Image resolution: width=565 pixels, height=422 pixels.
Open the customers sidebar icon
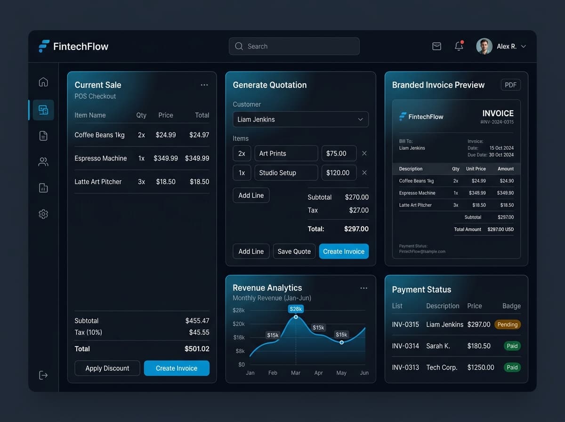click(43, 162)
